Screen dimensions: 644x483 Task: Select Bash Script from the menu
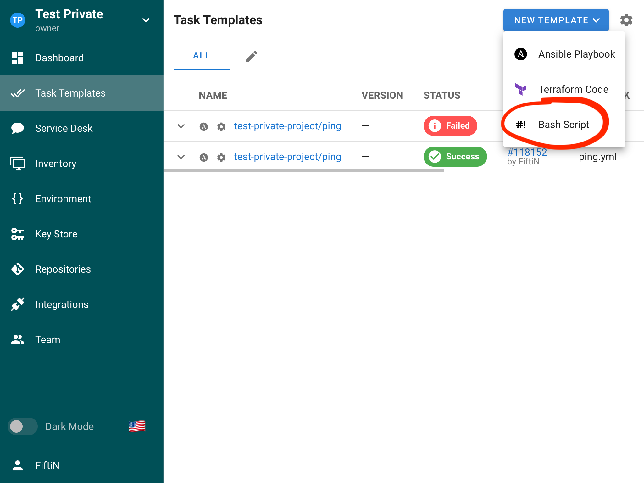(563, 125)
